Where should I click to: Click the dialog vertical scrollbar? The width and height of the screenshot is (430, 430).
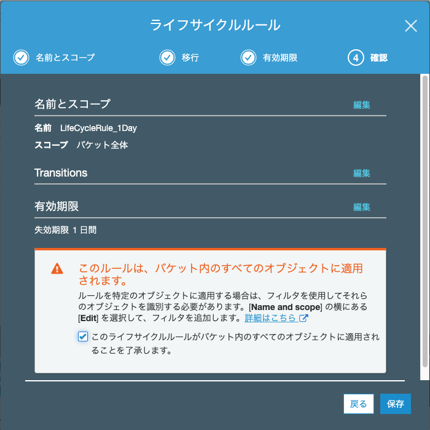click(425, 221)
